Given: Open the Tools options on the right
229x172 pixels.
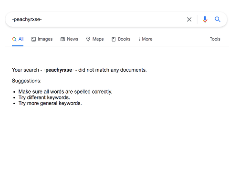Looking at the screenshot, I should coord(215,39).
